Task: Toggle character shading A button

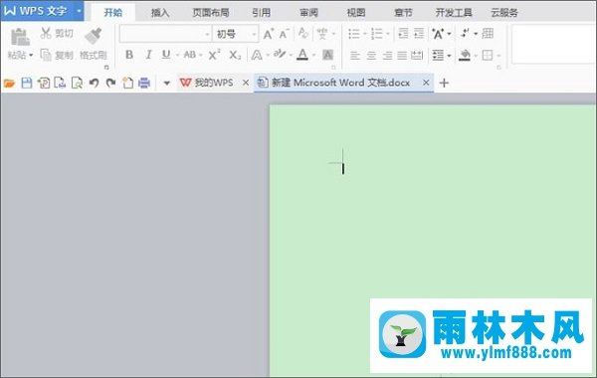Action: [x=327, y=55]
